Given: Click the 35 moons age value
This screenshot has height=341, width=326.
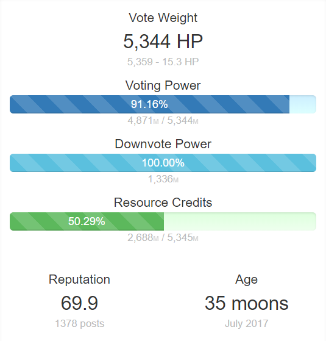Looking at the screenshot, I should [x=247, y=303].
